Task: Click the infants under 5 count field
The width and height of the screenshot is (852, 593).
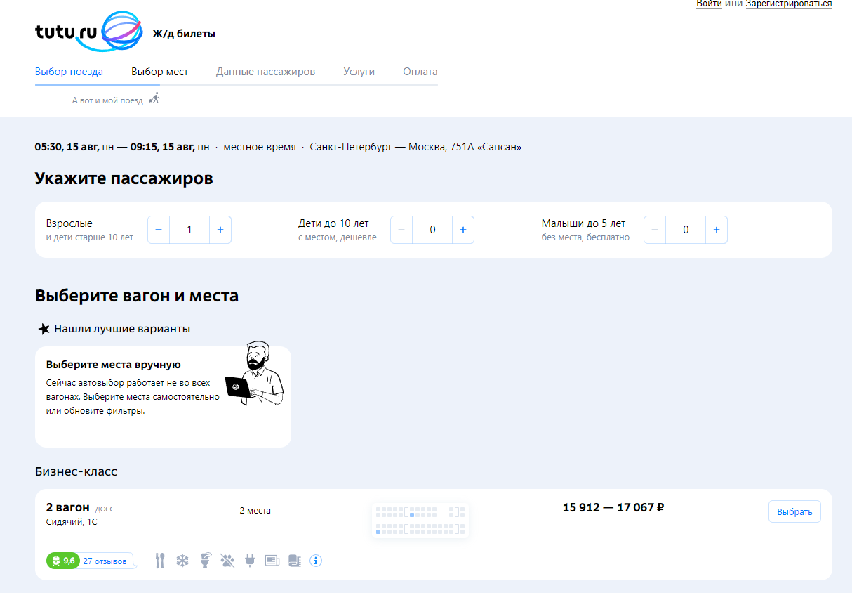Action: 686,230
